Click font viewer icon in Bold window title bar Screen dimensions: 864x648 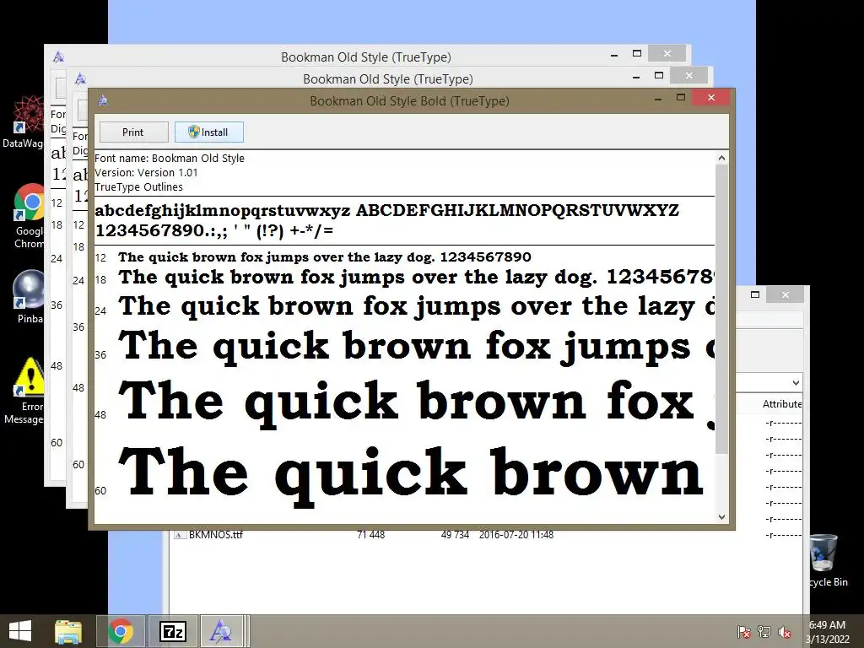click(x=102, y=101)
